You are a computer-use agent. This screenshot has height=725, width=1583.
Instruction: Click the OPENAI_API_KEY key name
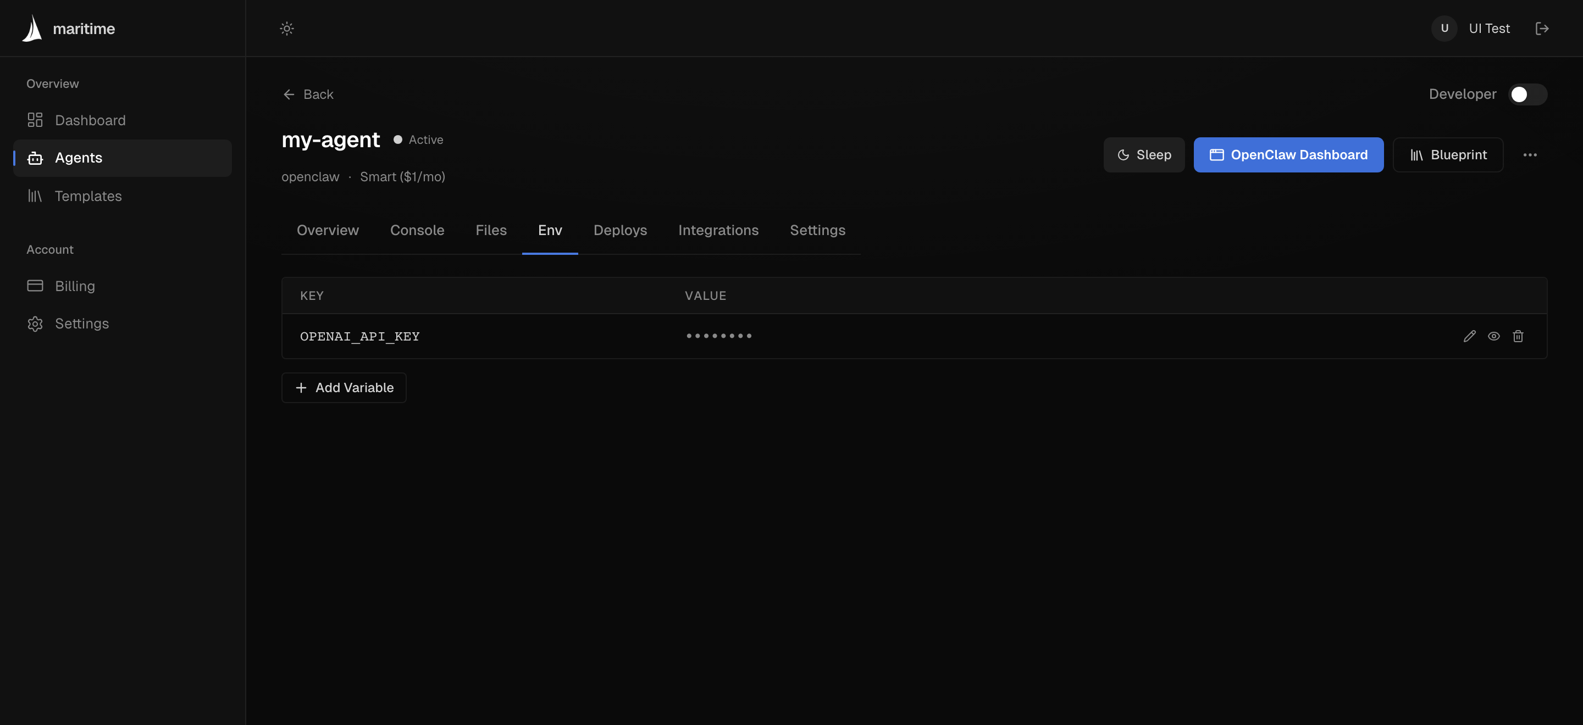(x=359, y=336)
